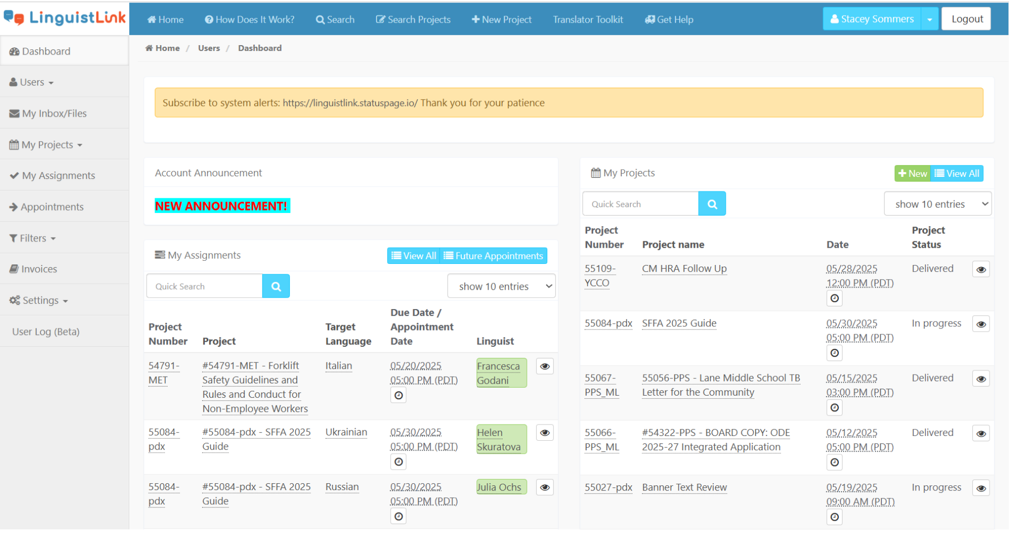Focus My Projects Quick Search field
Viewport: 1009px width, 542px height.
(640, 204)
